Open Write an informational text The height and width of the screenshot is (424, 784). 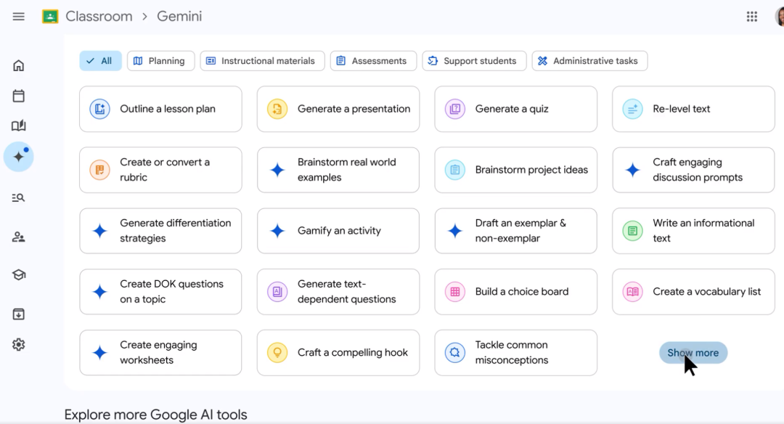[x=693, y=231]
